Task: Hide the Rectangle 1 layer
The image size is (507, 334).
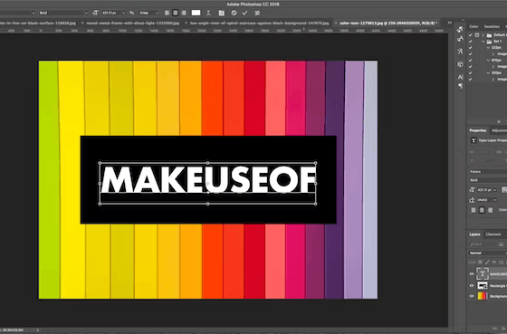Action: point(472,285)
